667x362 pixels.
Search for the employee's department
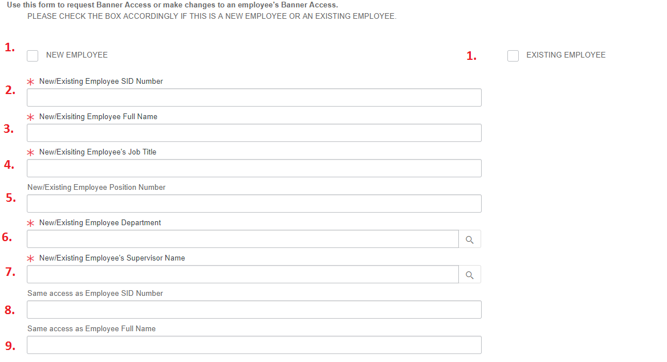click(470, 239)
